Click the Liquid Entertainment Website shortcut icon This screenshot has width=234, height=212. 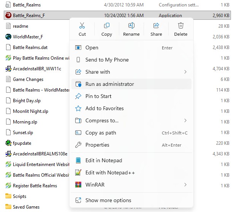[x=8, y=164]
